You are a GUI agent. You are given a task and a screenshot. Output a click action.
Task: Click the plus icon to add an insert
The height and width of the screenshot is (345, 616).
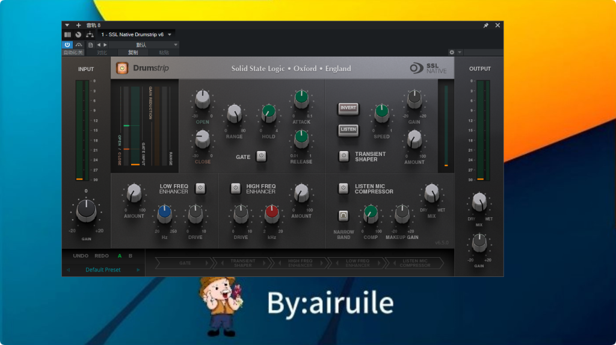coord(78,25)
